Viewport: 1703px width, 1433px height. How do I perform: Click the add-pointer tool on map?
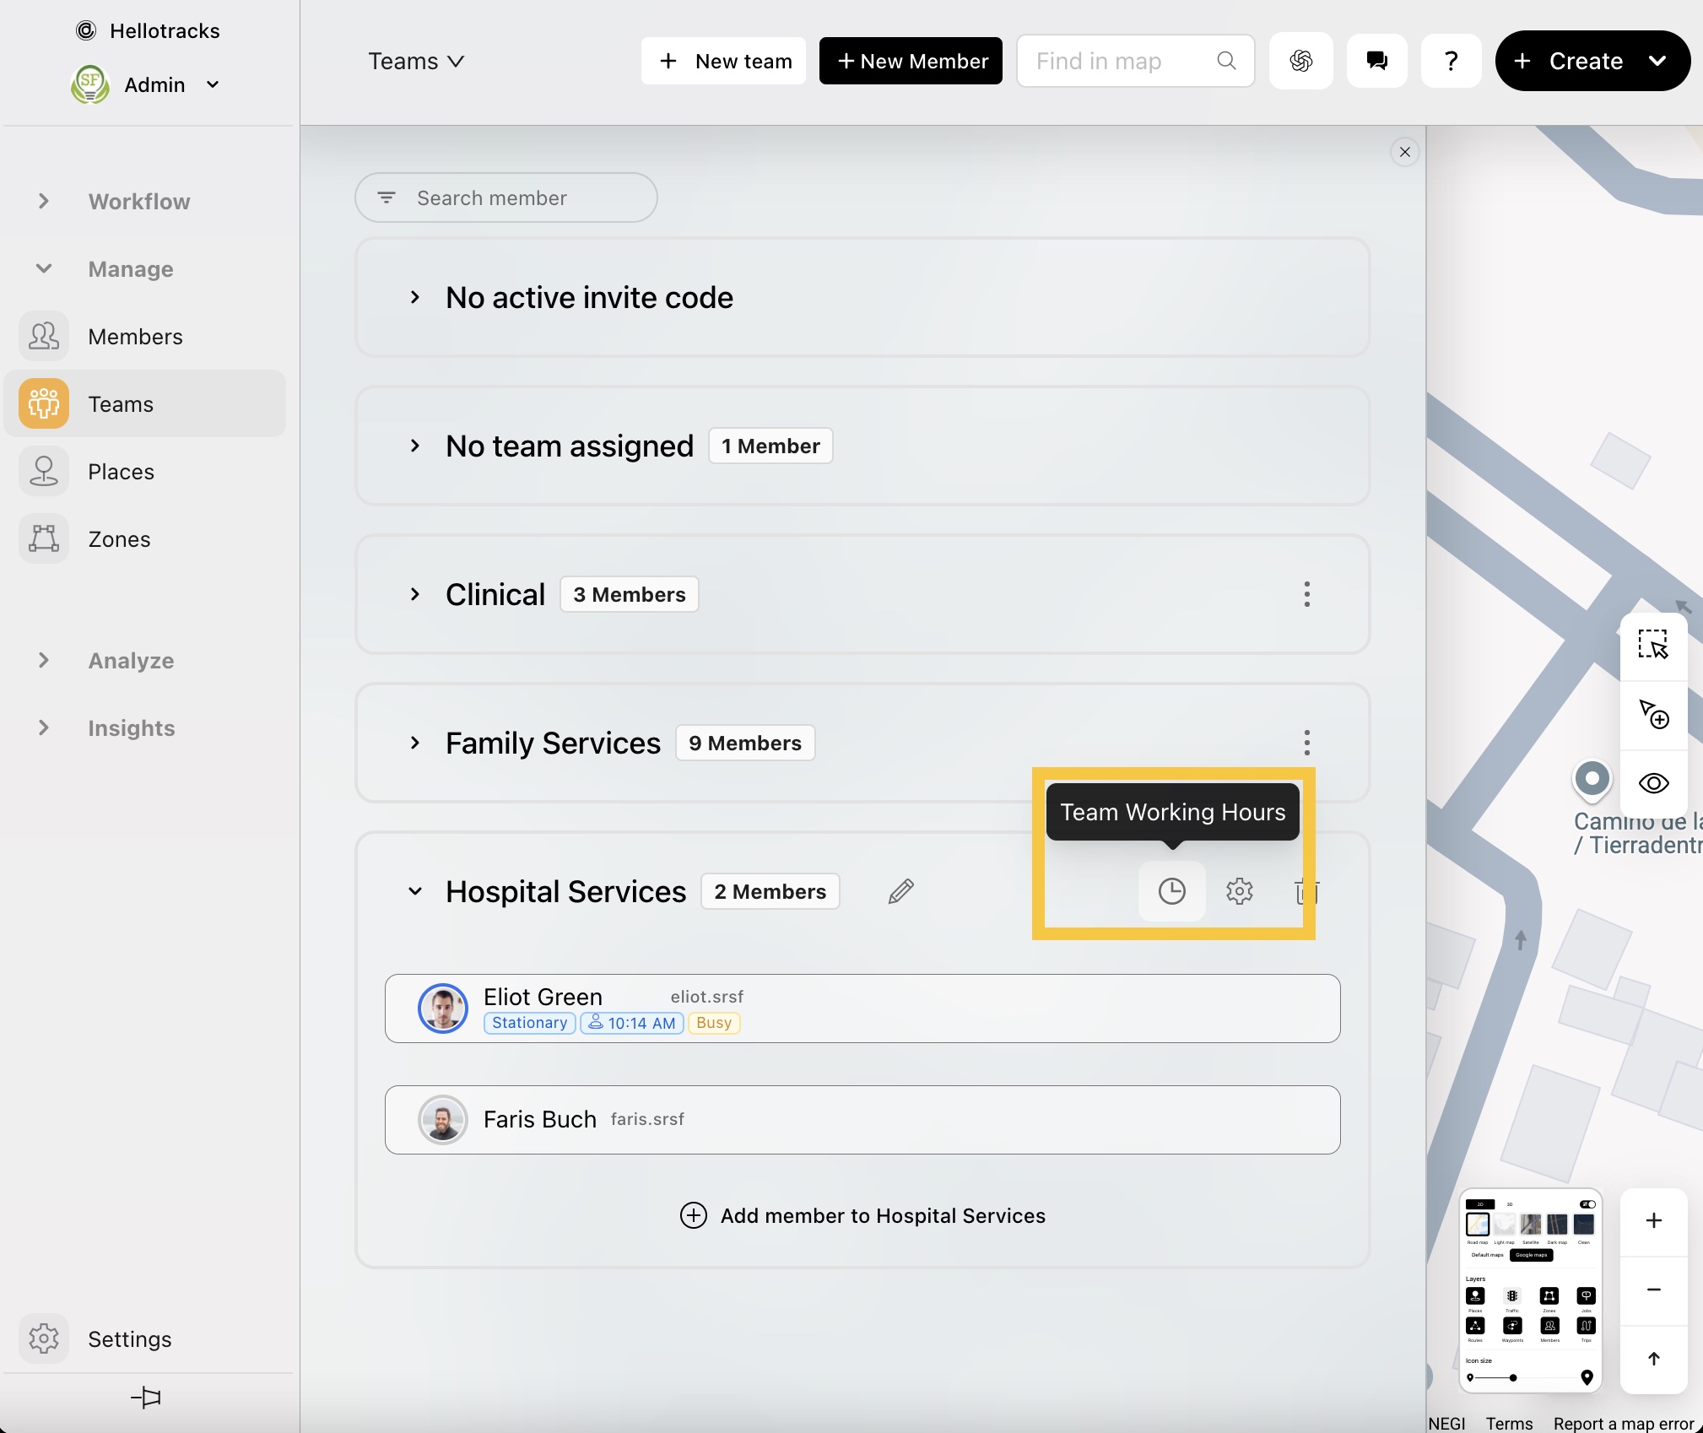(1653, 714)
